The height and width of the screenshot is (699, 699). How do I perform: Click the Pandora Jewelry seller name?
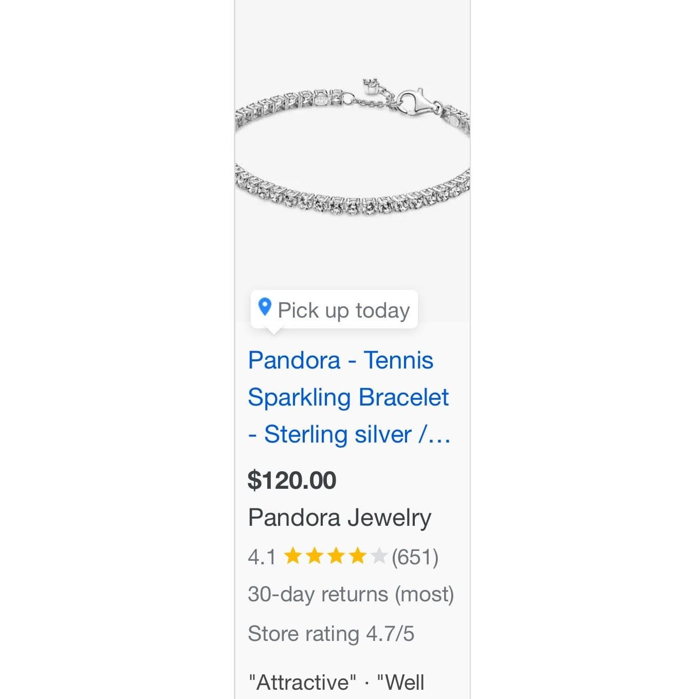[x=339, y=518]
